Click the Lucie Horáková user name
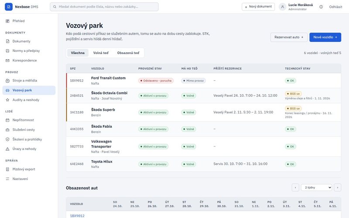 click(x=301, y=5)
